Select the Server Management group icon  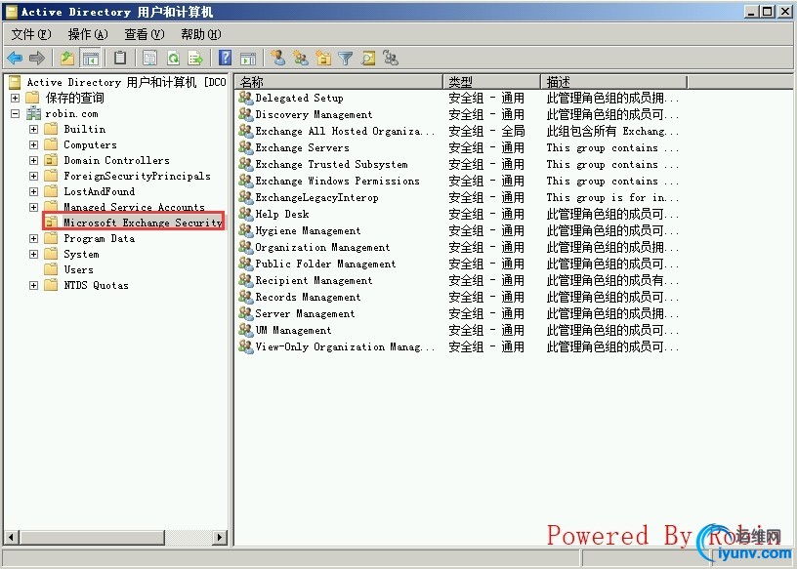pyautogui.click(x=246, y=313)
